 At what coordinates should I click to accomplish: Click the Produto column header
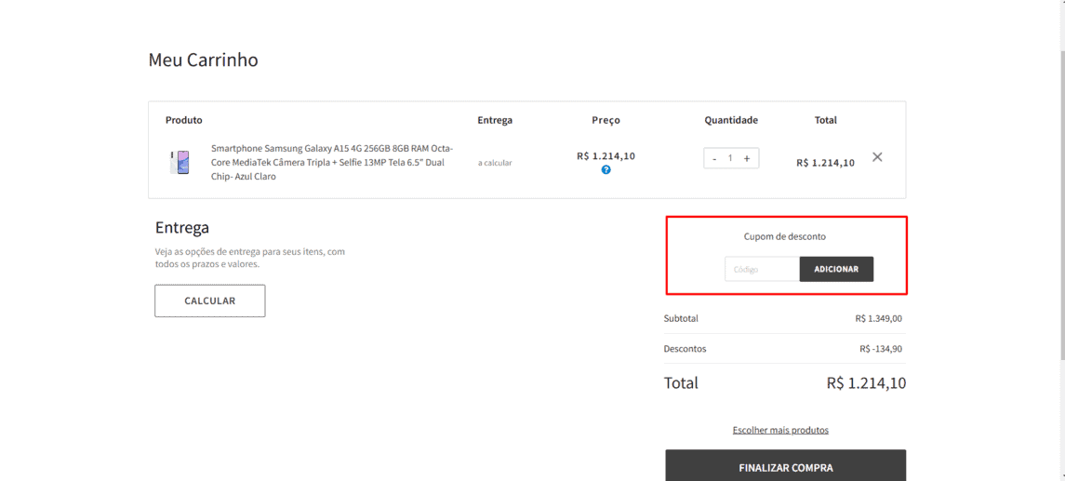point(184,120)
